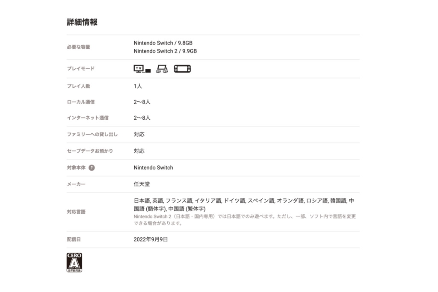Click the 配信日 label

click(74, 239)
